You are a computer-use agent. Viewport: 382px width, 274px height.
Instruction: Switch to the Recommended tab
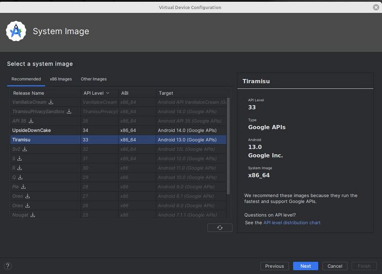26,79
